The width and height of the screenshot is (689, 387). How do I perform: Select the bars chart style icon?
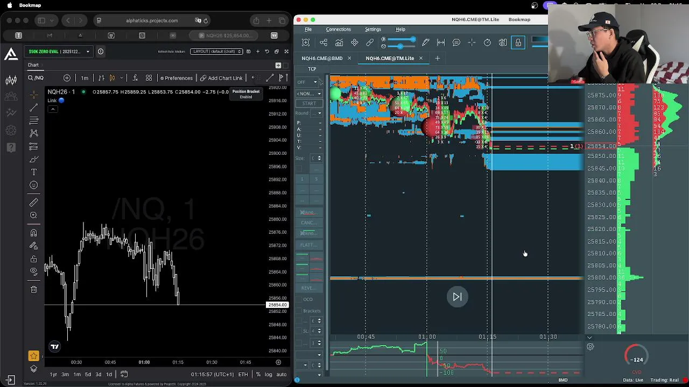coord(101,78)
